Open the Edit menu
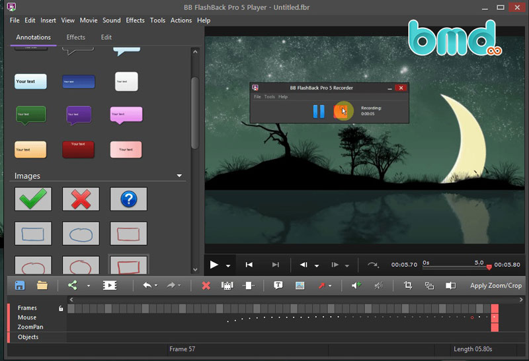This screenshot has height=361, width=529. pos(30,20)
